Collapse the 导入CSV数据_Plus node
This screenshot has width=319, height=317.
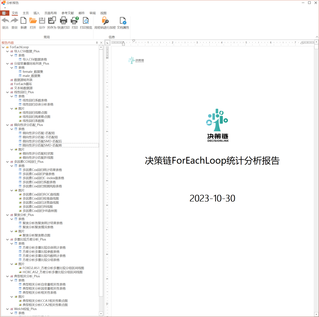[7, 51]
